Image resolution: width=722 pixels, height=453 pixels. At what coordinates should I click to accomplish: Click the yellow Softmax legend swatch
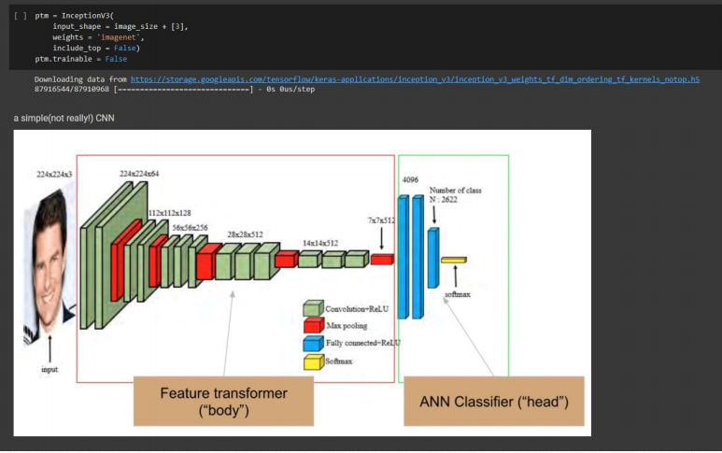pyautogui.click(x=314, y=361)
